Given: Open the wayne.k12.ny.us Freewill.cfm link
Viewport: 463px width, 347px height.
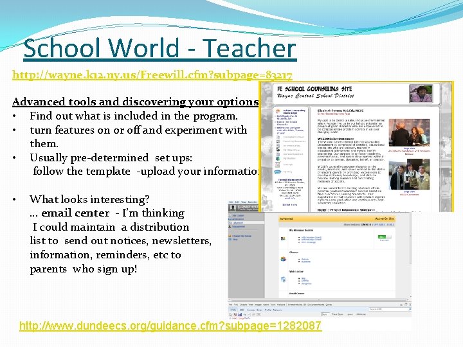Looking at the screenshot, I should click(152, 75).
